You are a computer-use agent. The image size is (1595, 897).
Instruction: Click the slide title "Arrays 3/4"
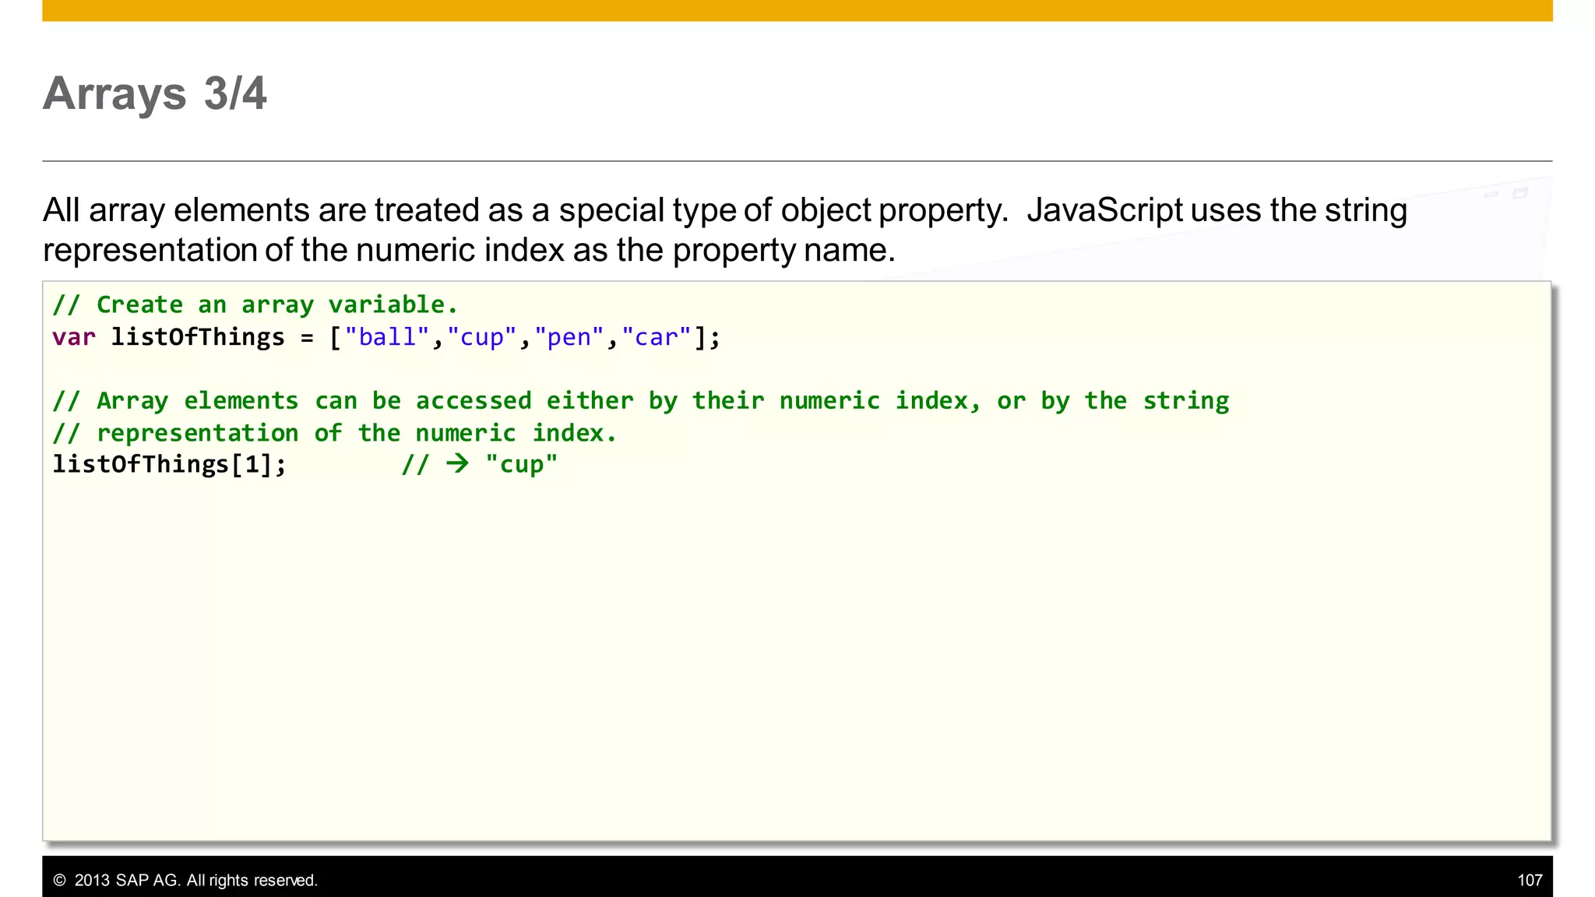(154, 94)
